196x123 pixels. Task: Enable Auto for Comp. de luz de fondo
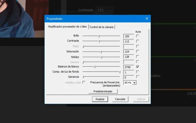pos(138,72)
